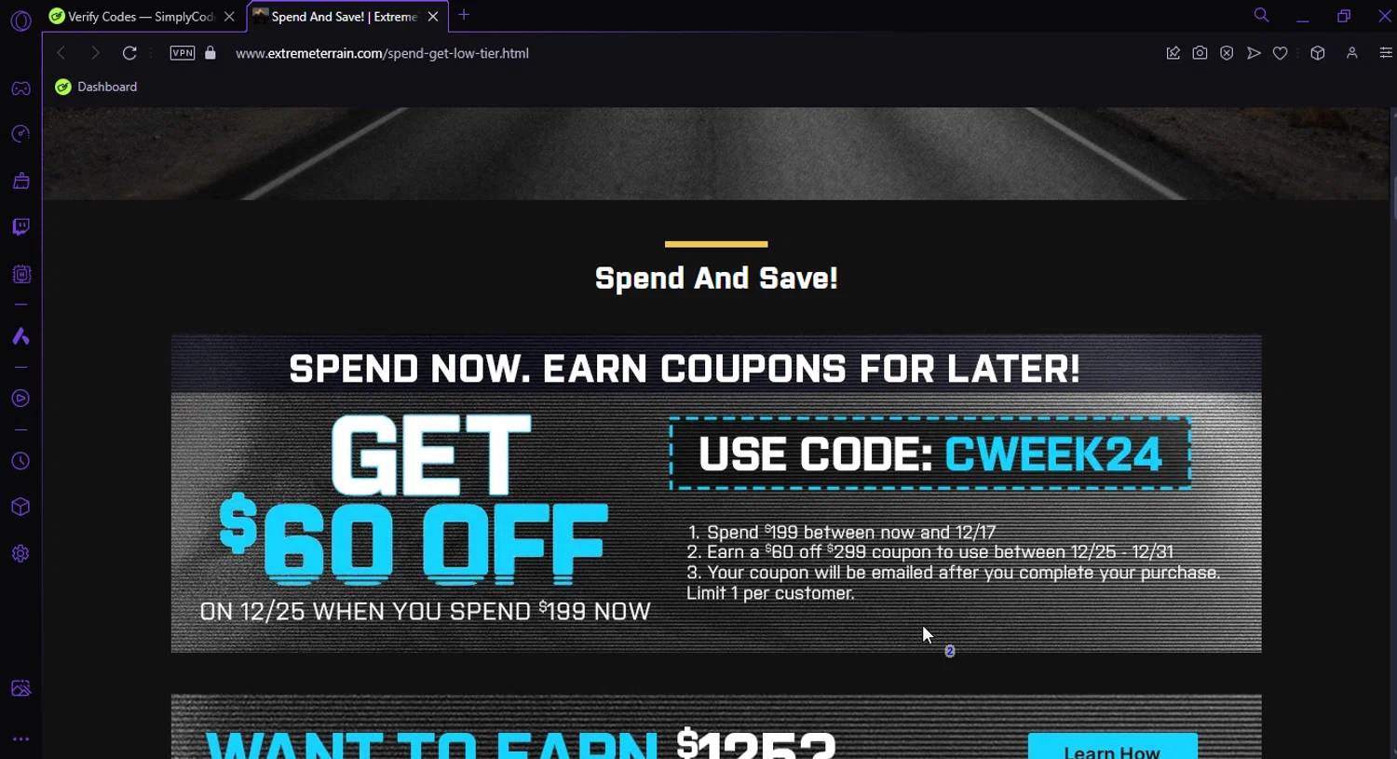Image resolution: width=1397 pixels, height=759 pixels.
Task: Open History clock icon in sidebar
Action: point(20,461)
